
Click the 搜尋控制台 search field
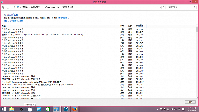point(180,7)
